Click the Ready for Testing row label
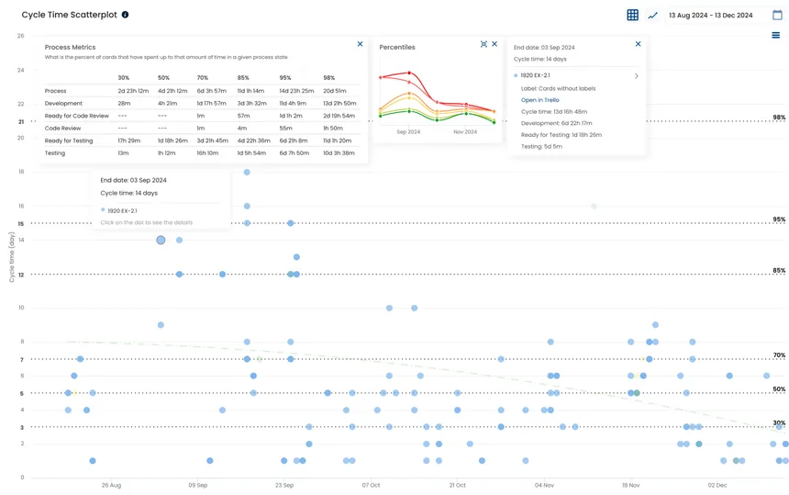Image resolution: width=789 pixels, height=495 pixels. (69, 141)
